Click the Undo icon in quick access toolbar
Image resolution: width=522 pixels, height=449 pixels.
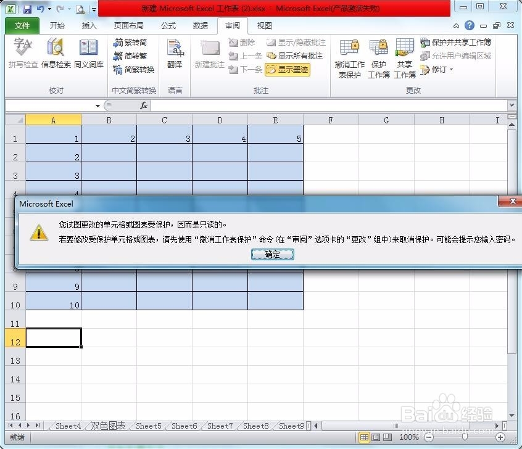[41, 9]
